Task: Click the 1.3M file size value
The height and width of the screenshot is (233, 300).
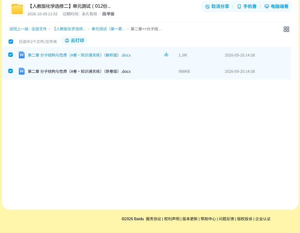Action: coord(183,55)
